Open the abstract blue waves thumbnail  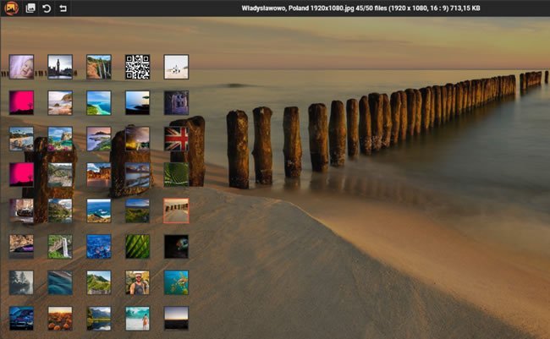click(x=60, y=282)
